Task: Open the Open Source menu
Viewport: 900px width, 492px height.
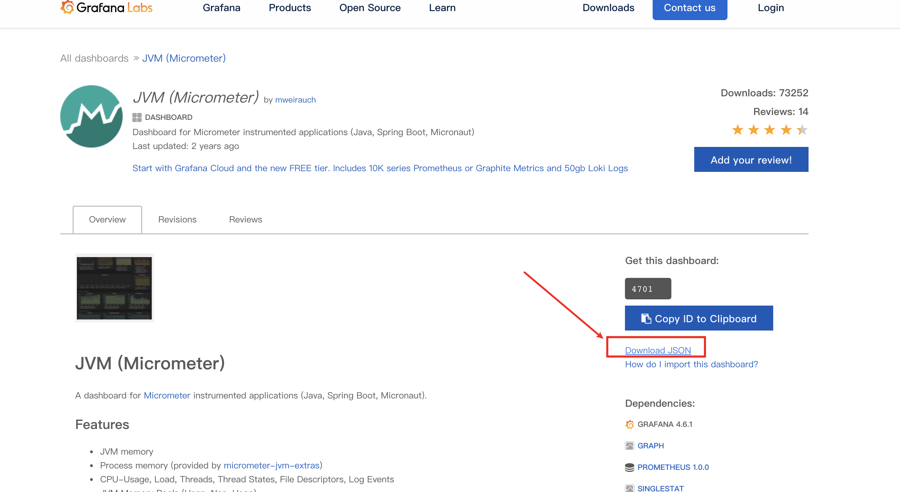Action: [x=370, y=8]
